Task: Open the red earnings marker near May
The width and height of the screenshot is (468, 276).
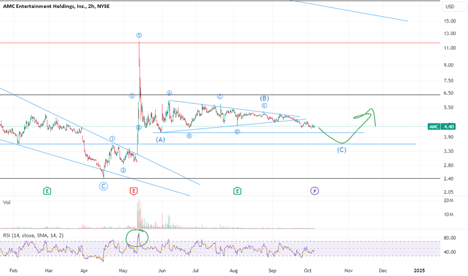Action: [x=134, y=191]
